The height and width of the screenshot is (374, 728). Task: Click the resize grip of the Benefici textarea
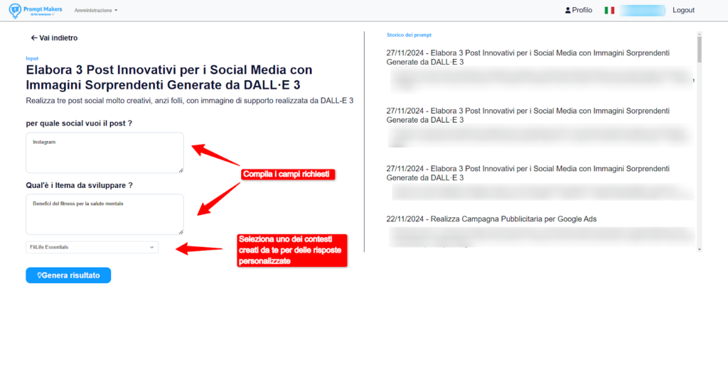[x=180, y=232]
